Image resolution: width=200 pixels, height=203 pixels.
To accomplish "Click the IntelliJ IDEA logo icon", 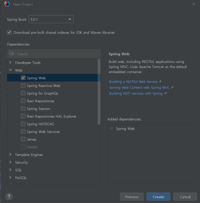I will tap(7, 4).
